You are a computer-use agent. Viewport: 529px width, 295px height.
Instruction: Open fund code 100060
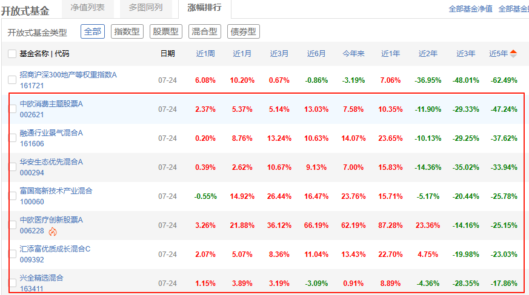[32, 201]
